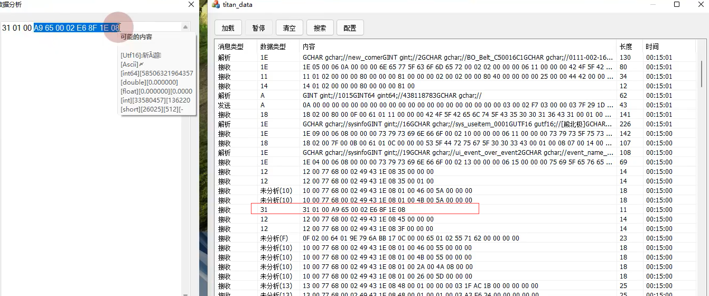Click the 搜索 button
Screen dimensions: 709x296
pos(320,28)
